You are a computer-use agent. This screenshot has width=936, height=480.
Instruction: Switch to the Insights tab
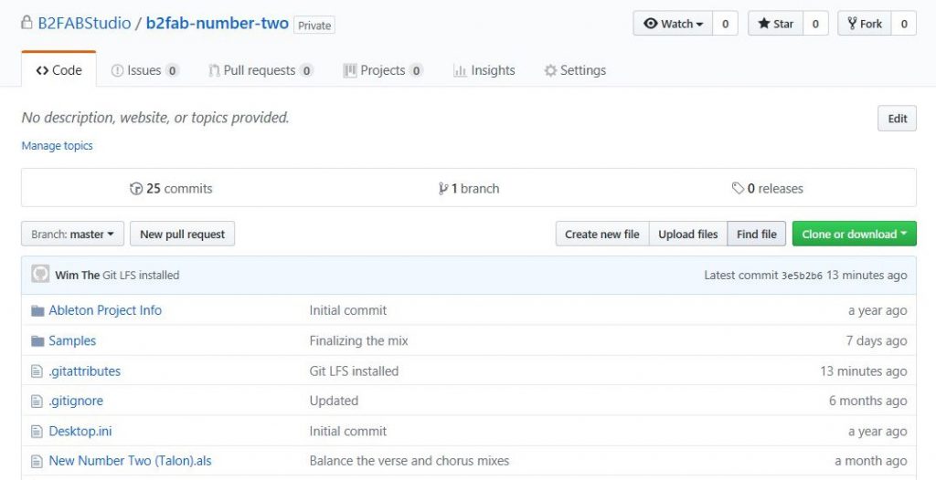click(x=484, y=70)
